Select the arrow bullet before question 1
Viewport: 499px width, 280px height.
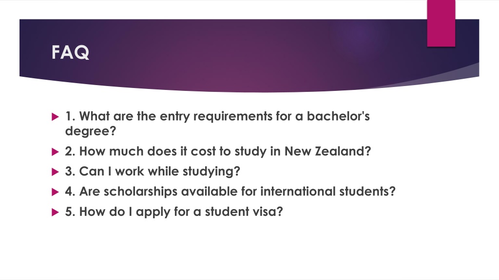click(56, 117)
